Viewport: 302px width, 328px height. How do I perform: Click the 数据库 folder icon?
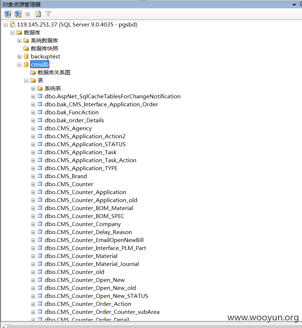point(19,32)
